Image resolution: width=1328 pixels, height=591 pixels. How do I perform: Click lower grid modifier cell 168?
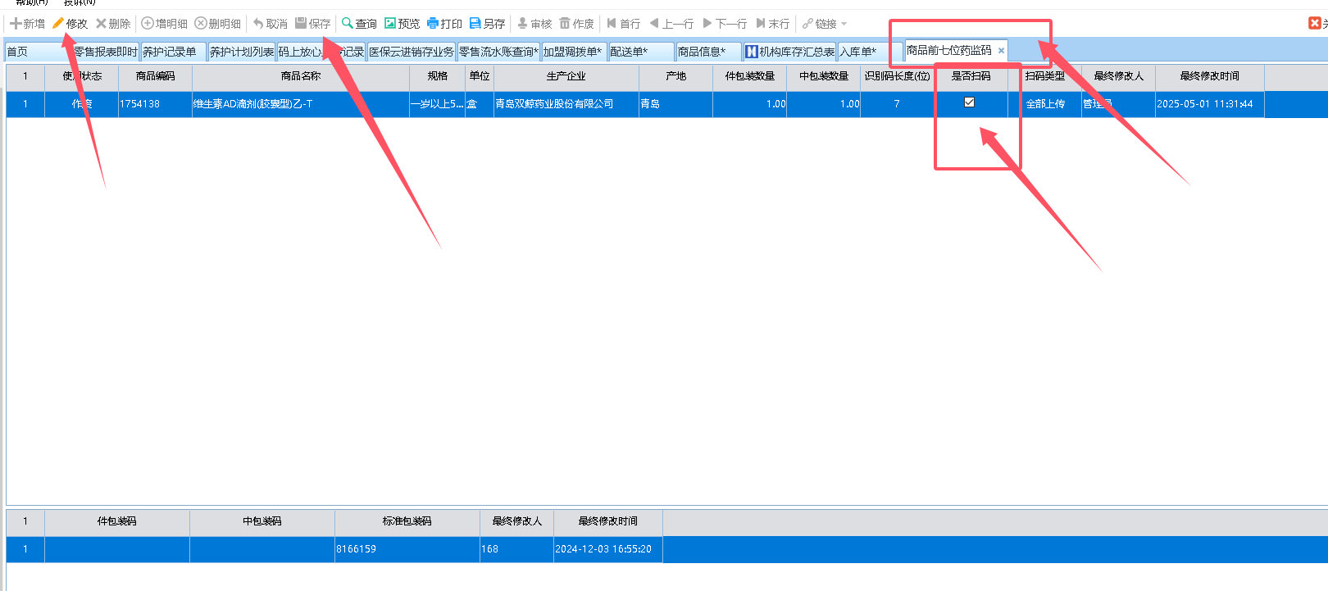[517, 549]
